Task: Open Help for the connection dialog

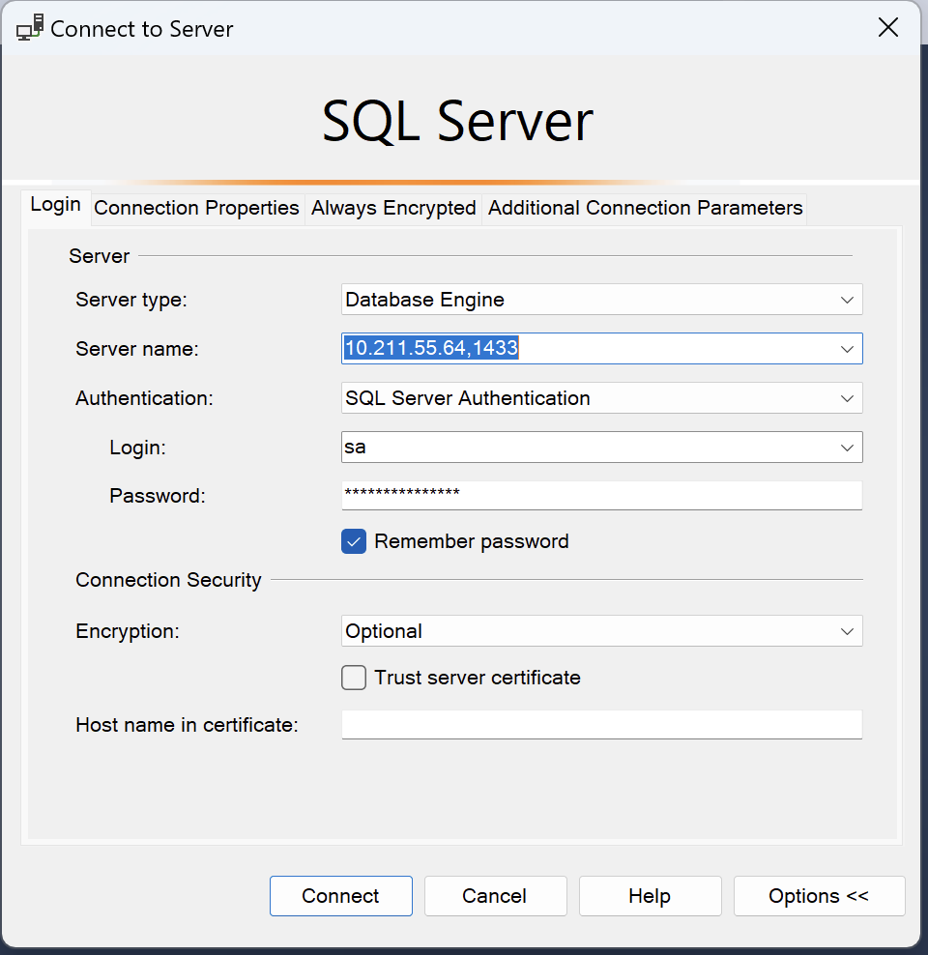Action: 650,896
